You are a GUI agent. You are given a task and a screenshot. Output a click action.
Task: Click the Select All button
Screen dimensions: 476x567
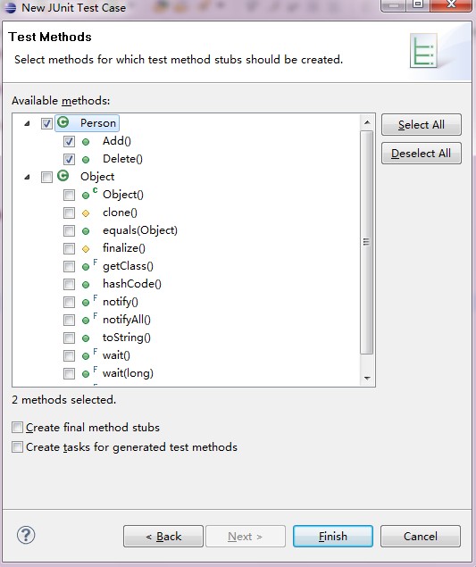[422, 125]
